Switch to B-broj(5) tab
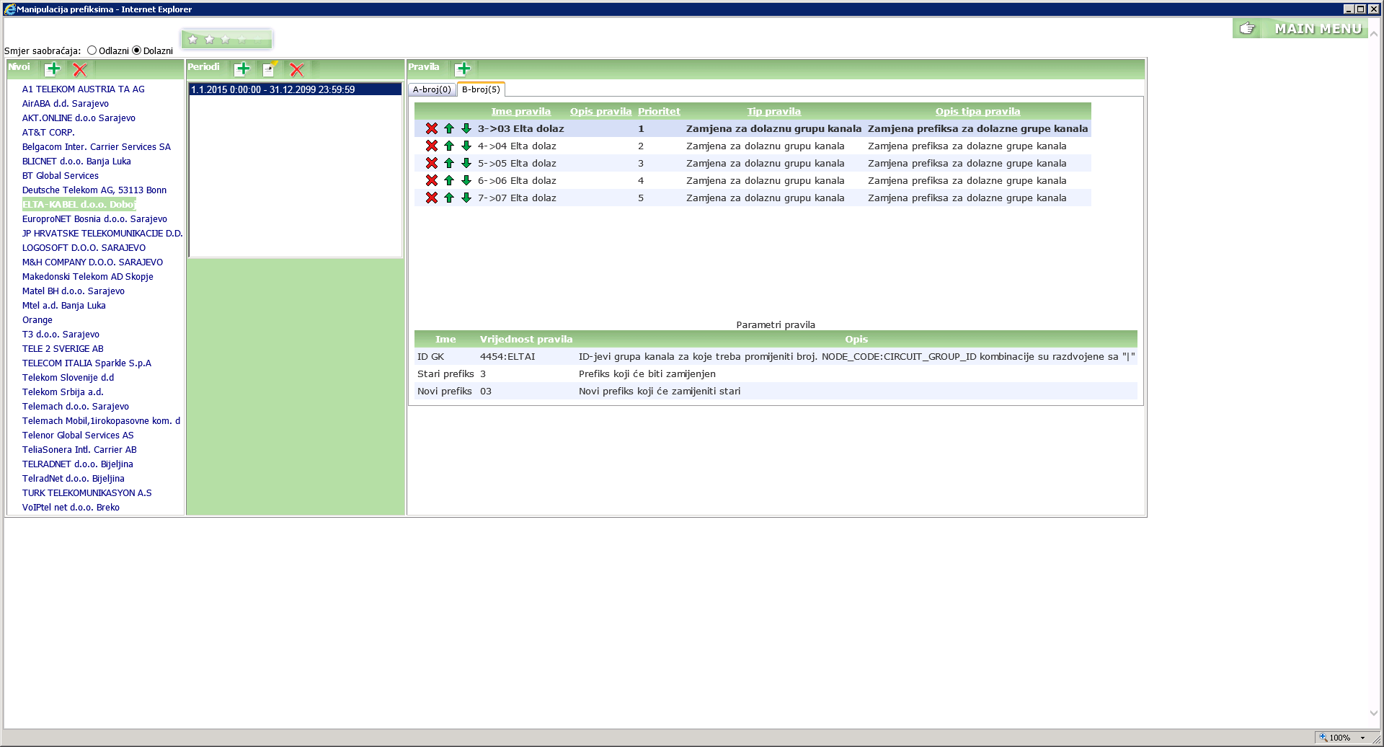This screenshot has height=747, width=1384. [481, 89]
